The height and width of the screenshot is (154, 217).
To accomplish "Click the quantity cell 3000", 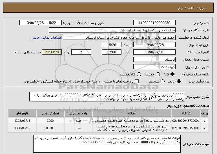I will click(x=50, y=121).
